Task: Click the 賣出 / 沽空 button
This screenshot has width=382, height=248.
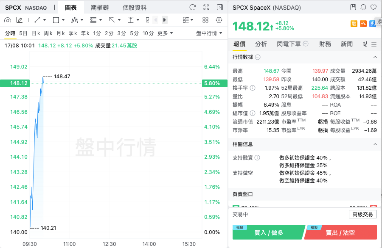Action: [340, 232]
